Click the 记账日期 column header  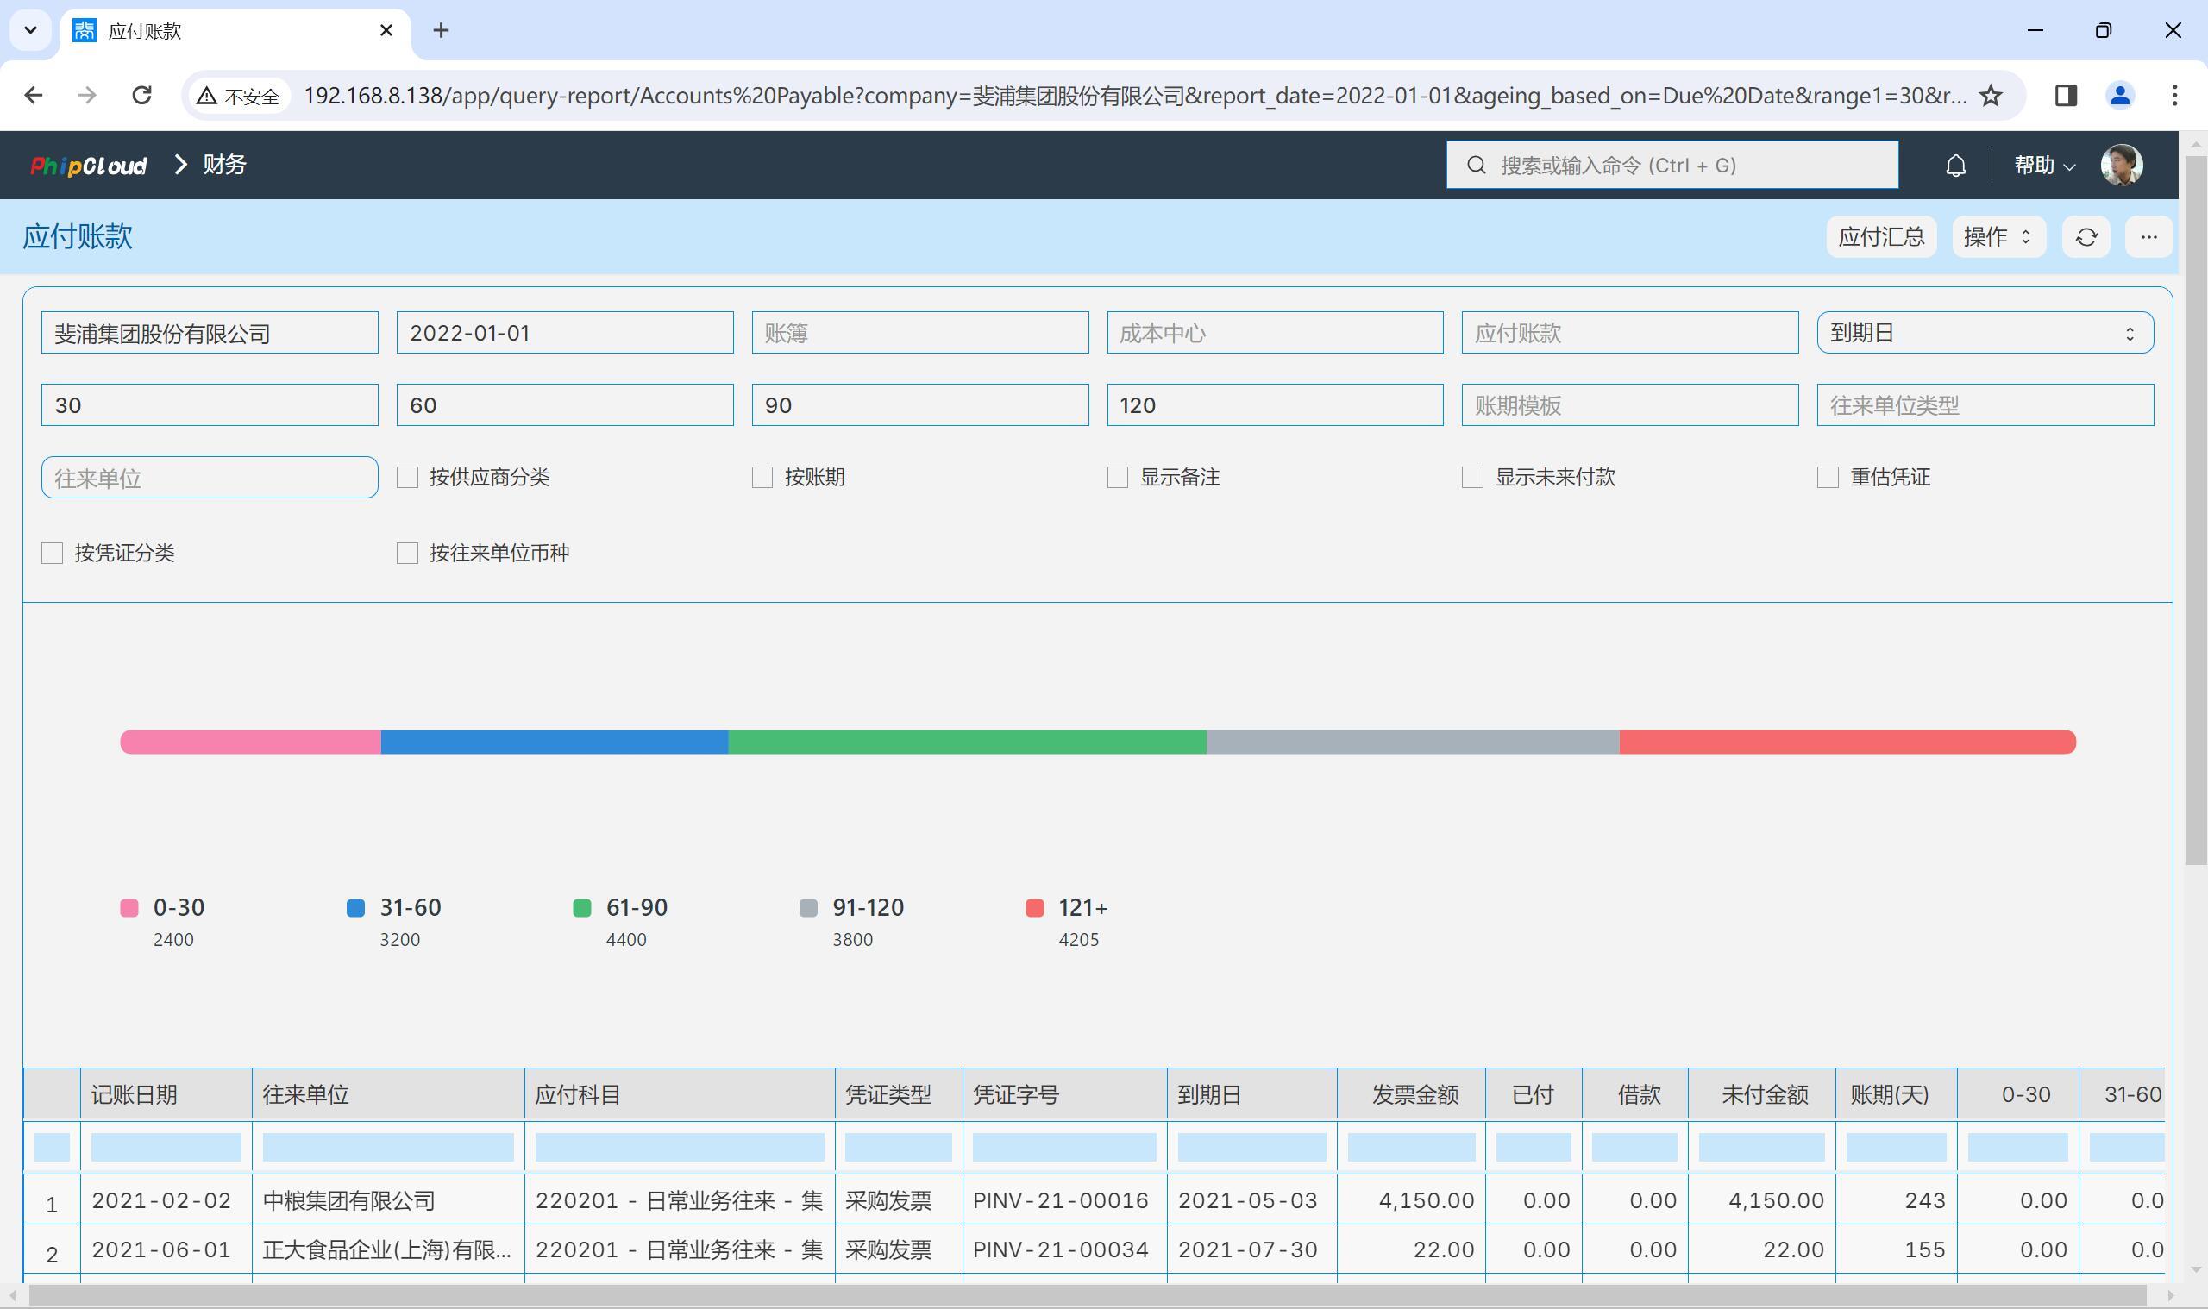pos(166,1094)
